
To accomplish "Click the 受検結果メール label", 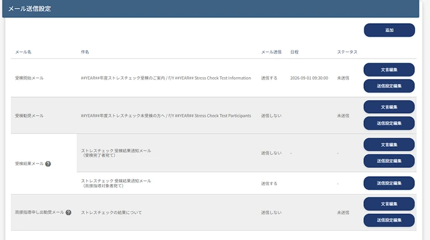I will [29, 164].
